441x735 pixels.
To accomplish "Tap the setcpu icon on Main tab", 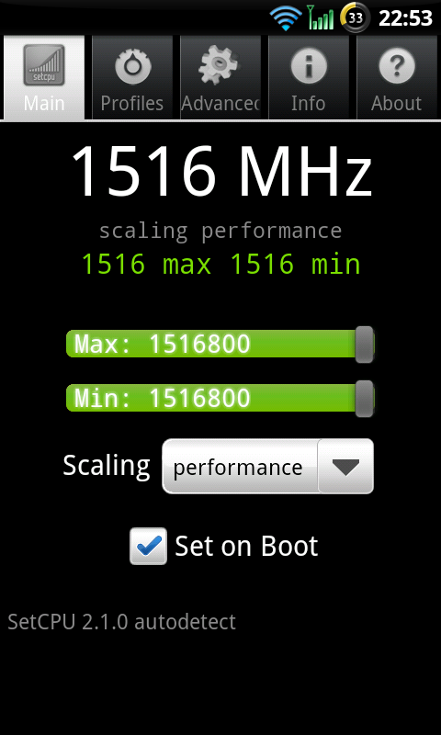I will tap(44, 65).
